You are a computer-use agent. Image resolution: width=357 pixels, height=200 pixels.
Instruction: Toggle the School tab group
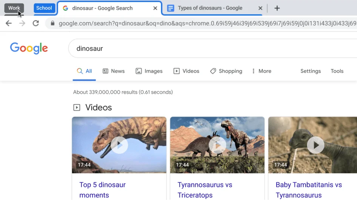(x=44, y=8)
